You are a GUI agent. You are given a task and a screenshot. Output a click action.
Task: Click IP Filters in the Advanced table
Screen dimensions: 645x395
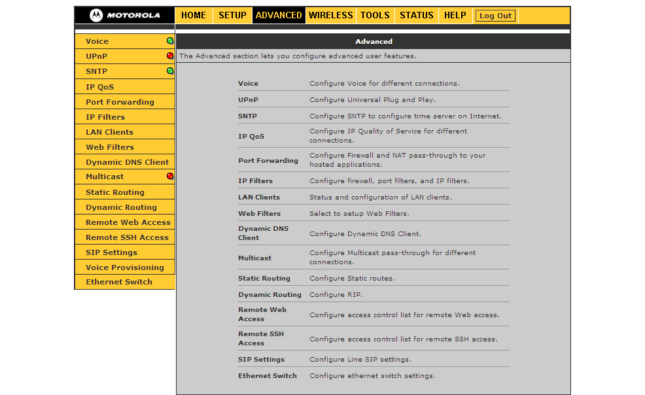pos(256,181)
